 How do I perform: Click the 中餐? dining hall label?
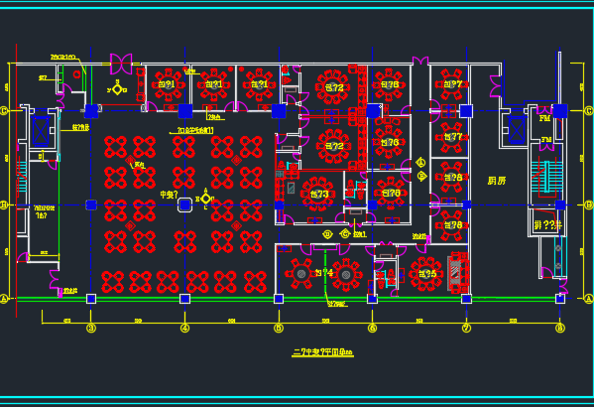click(169, 195)
